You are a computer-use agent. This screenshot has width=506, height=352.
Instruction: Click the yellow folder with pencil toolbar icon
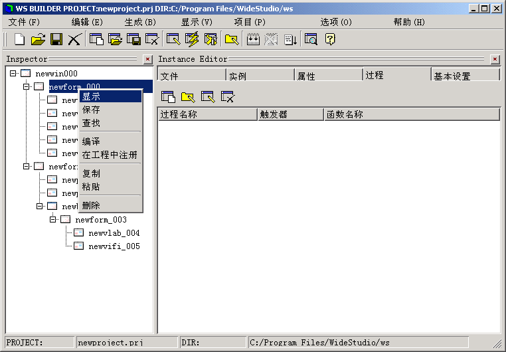point(232,39)
